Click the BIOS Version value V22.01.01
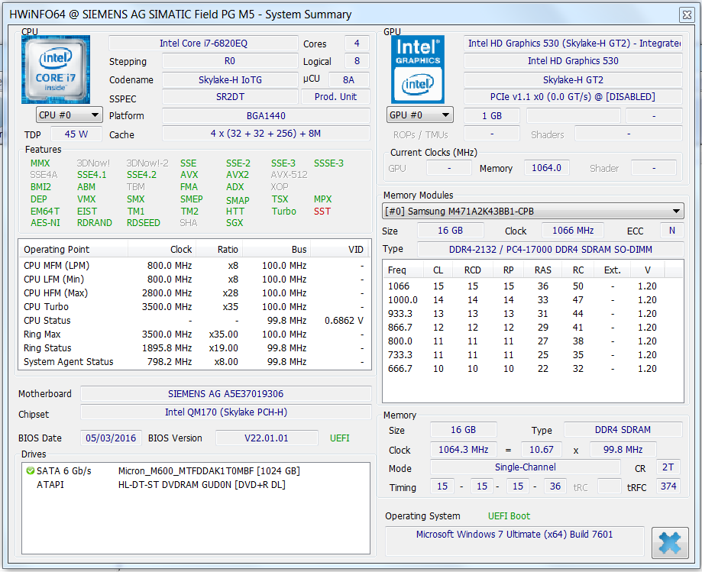This screenshot has width=702, height=572. 267,438
